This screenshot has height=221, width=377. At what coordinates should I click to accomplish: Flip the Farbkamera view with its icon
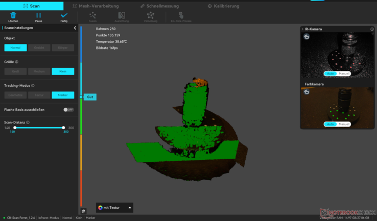307,92
